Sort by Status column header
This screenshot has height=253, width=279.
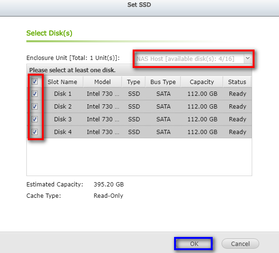tap(237, 82)
